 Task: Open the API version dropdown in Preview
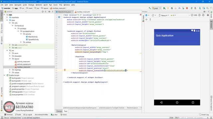tap(173, 15)
